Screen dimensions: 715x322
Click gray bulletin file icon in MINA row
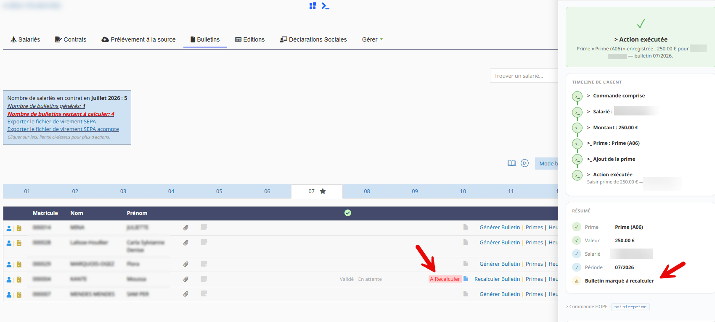(x=466, y=227)
